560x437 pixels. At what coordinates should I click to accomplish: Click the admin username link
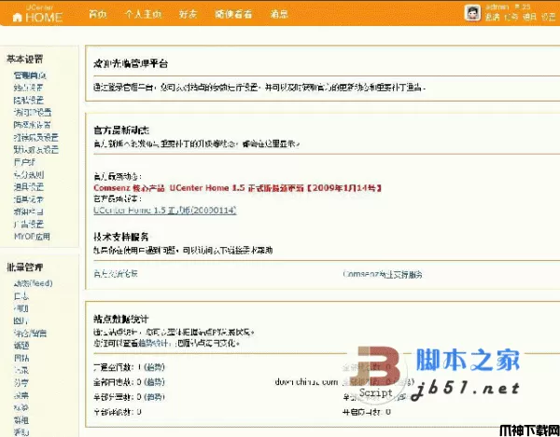(x=497, y=7)
